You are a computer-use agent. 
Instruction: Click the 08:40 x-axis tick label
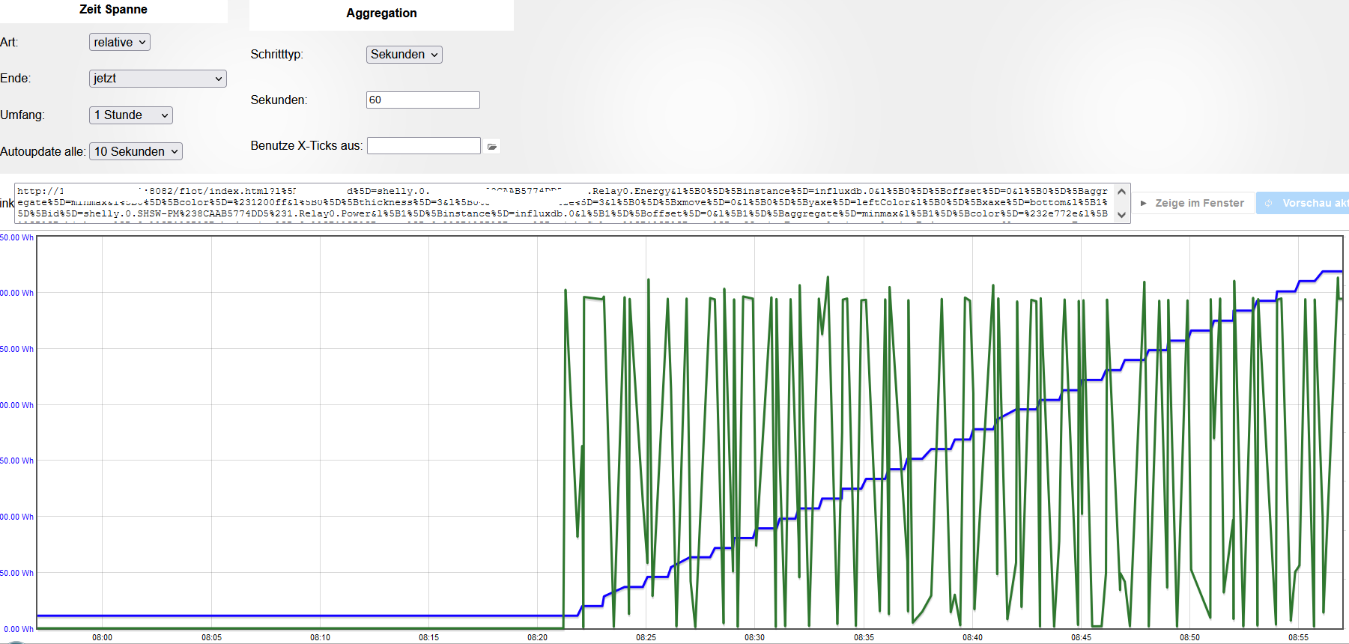[973, 638]
